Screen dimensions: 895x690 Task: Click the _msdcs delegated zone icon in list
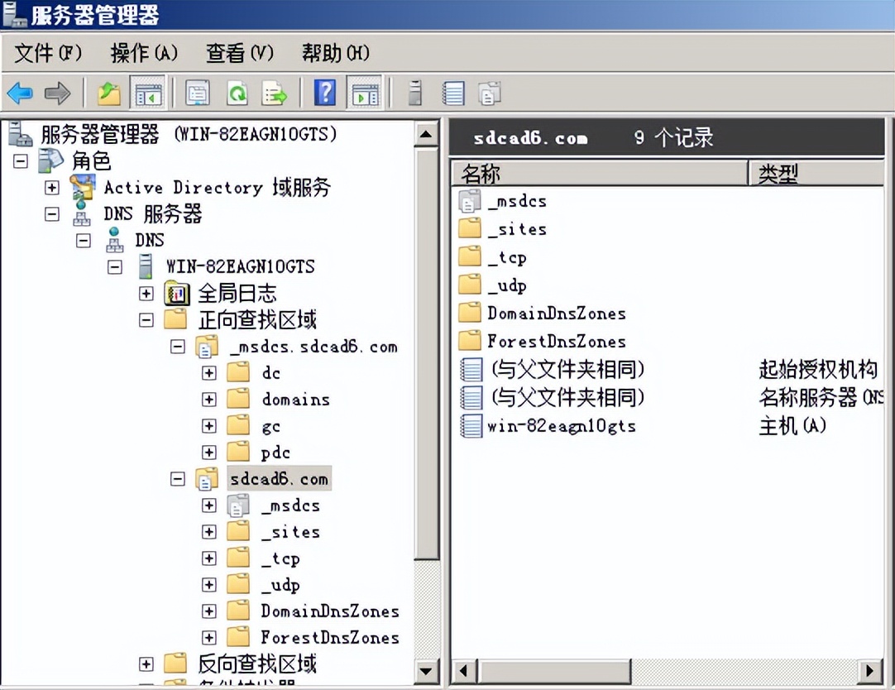pyautogui.click(x=470, y=200)
